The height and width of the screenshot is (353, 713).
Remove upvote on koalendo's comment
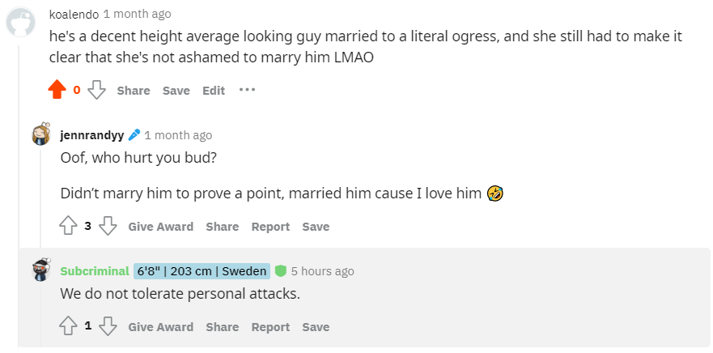point(57,90)
